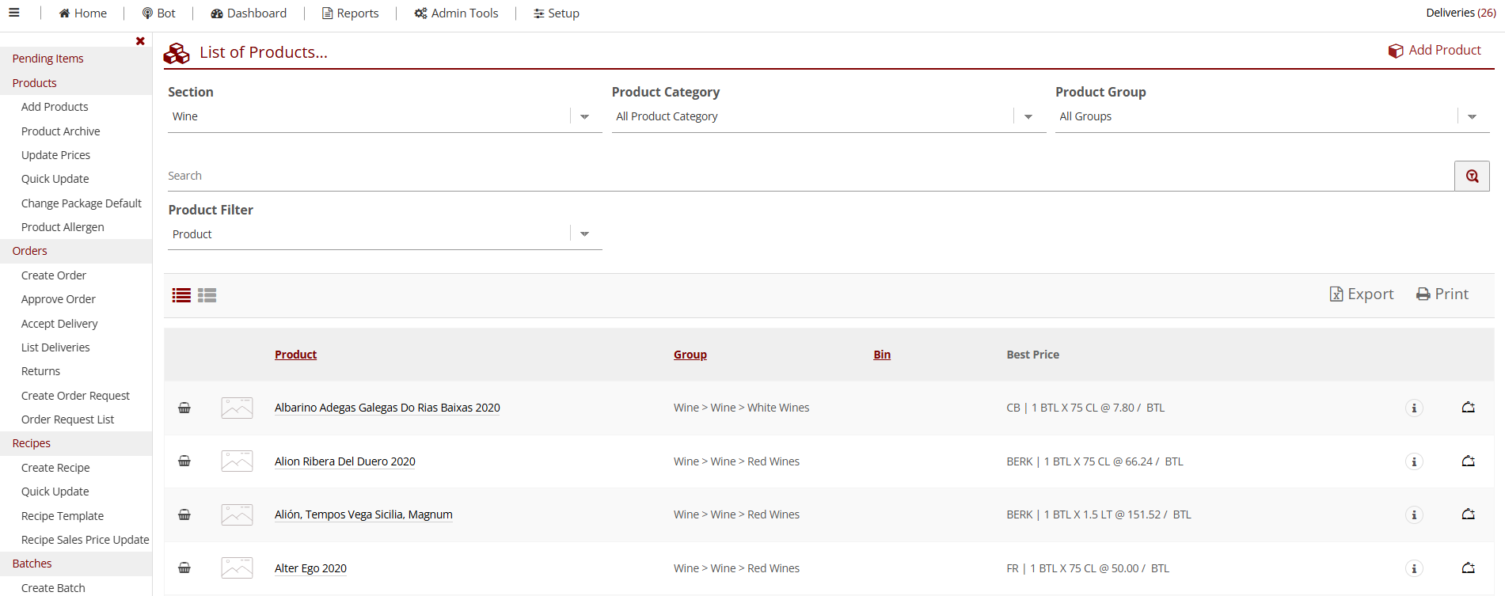Open the Product Category dropdown

click(1028, 116)
